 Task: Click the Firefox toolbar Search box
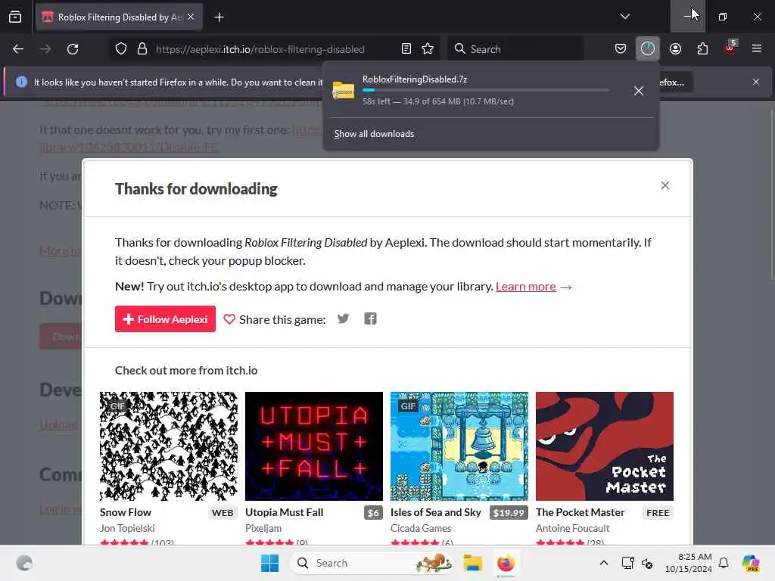[x=515, y=49]
